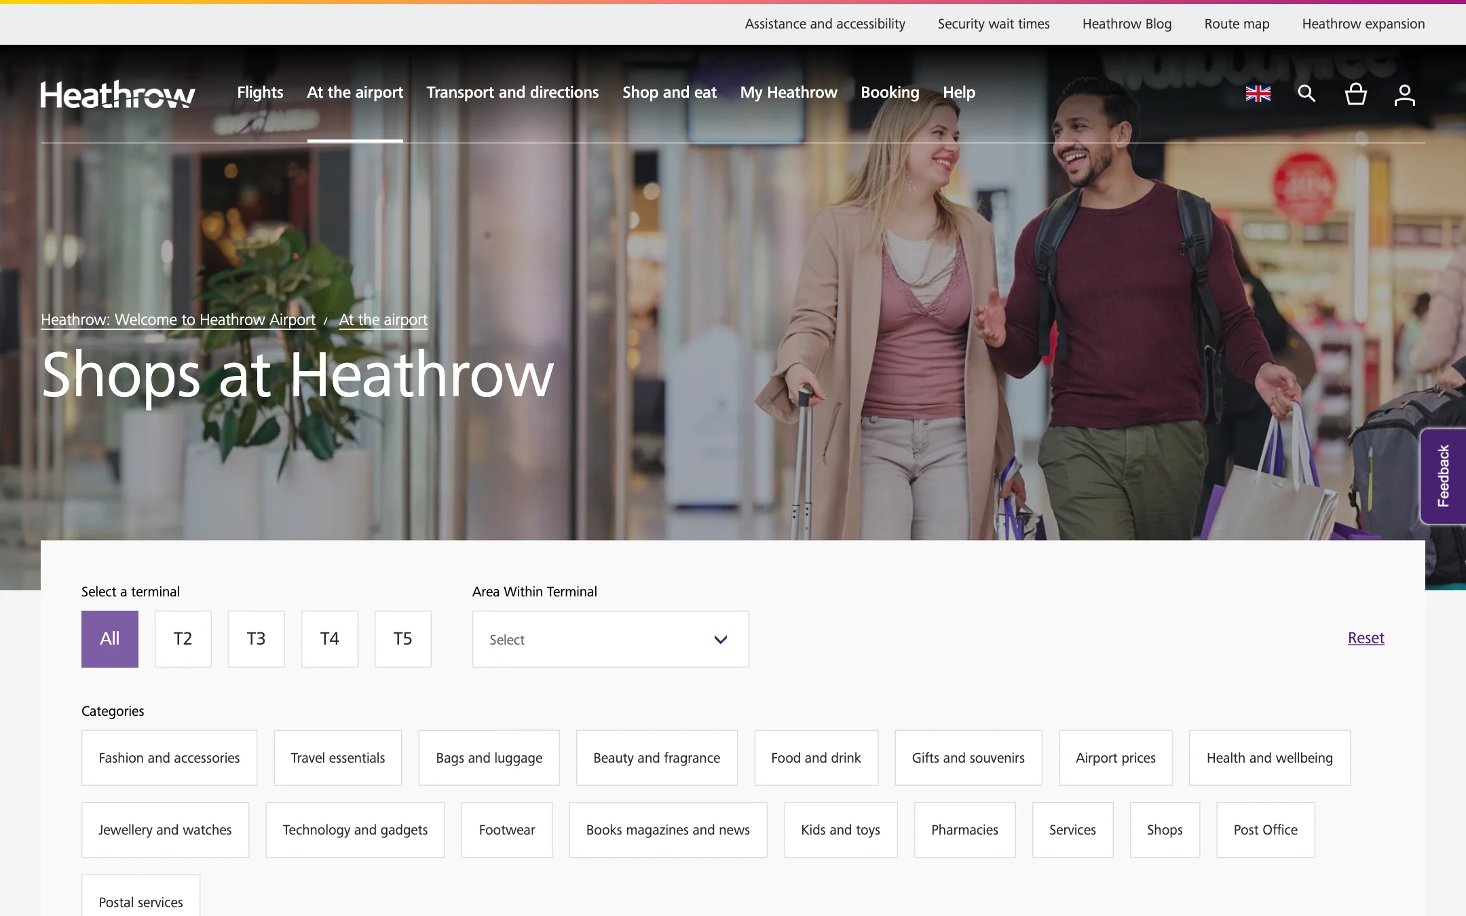Filter shops by T4
Image resolution: width=1466 pixels, height=916 pixels.
coord(330,638)
